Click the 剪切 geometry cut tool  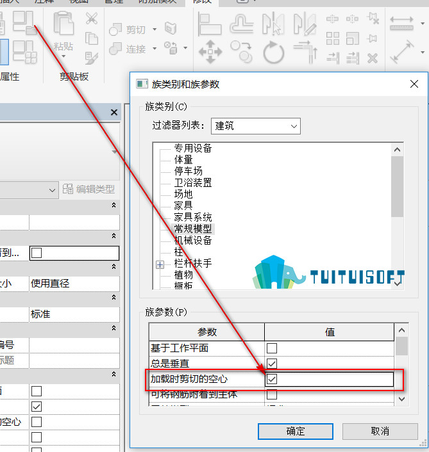coord(127,29)
